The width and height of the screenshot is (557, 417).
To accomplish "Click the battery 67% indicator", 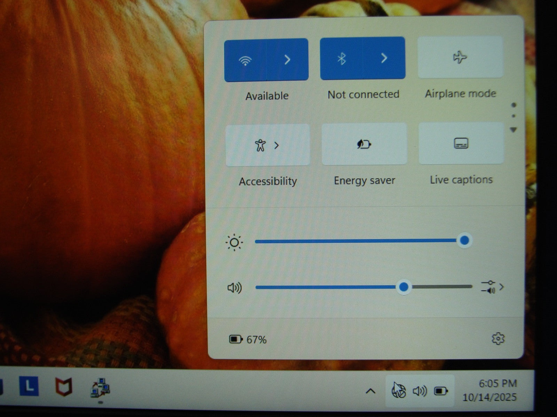I will click(248, 340).
